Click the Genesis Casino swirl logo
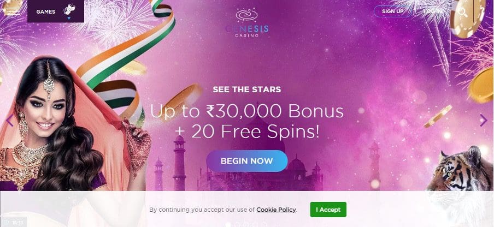The height and width of the screenshot is (227, 494). (x=246, y=15)
